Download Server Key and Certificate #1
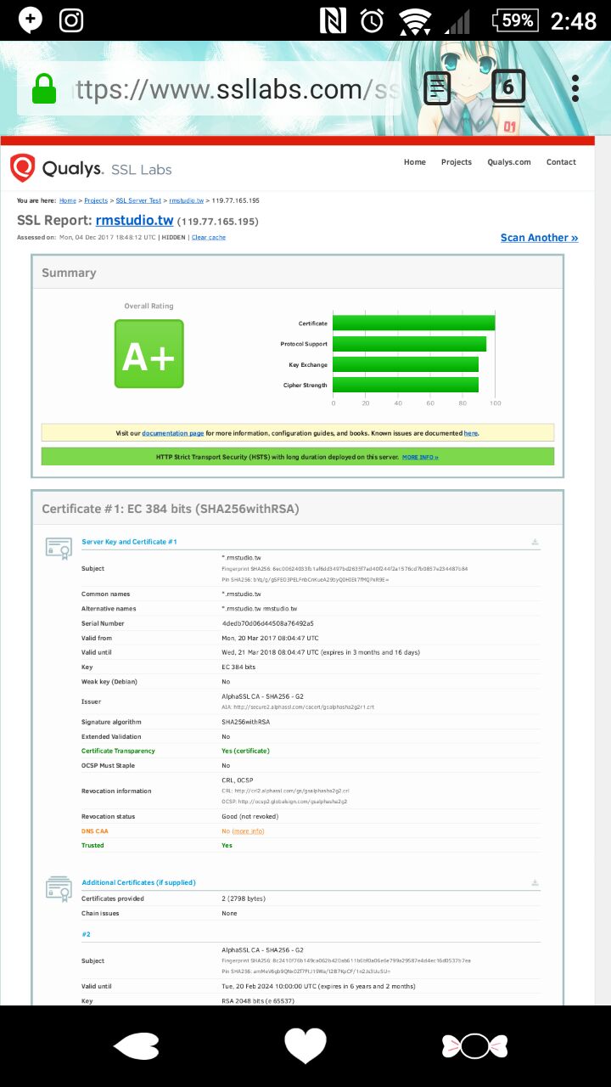611x1087 pixels. point(535,542)
